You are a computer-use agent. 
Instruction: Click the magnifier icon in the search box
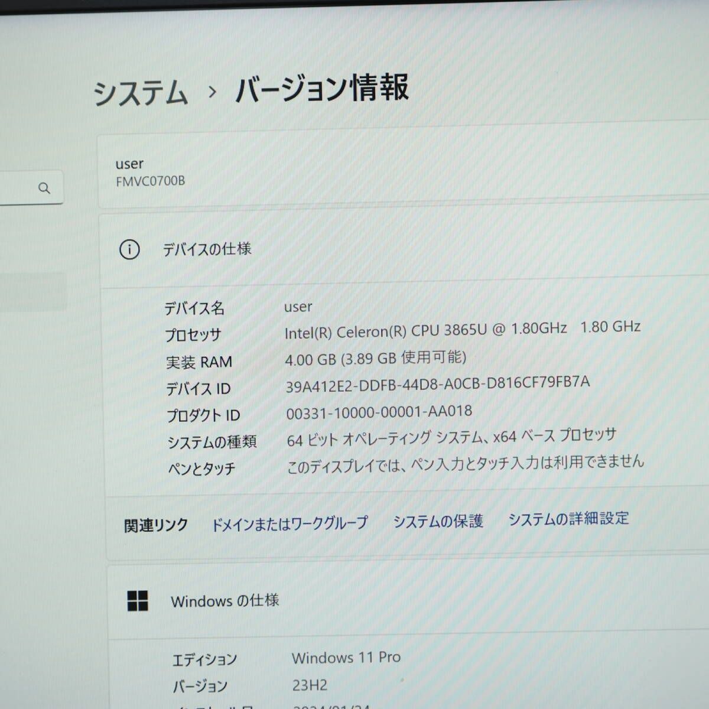point(45,188)
